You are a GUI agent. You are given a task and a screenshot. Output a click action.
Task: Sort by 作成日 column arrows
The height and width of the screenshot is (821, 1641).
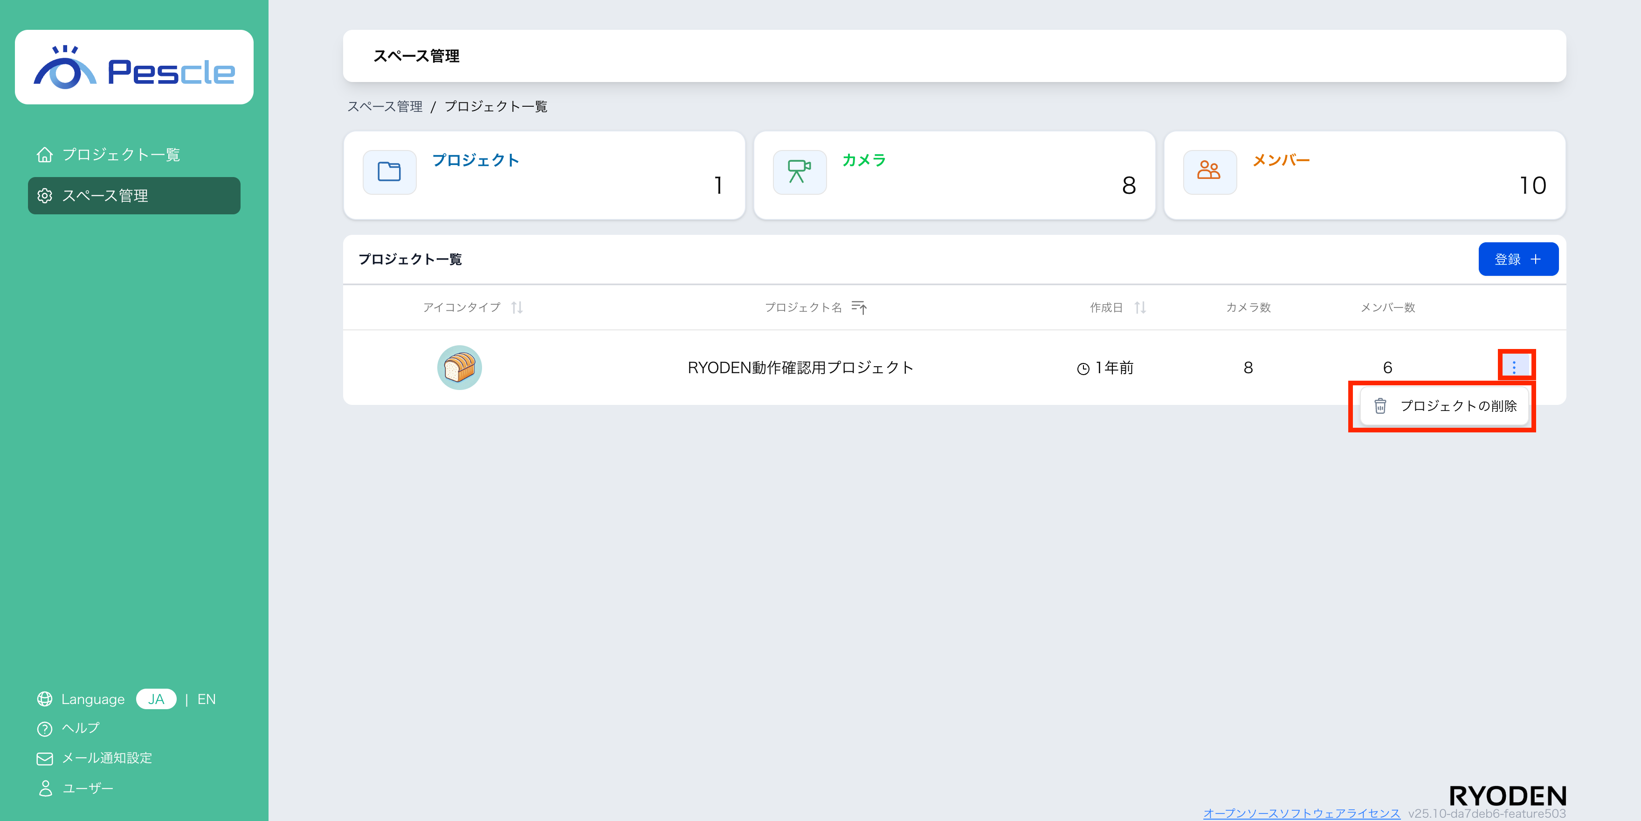point(1140,308)
